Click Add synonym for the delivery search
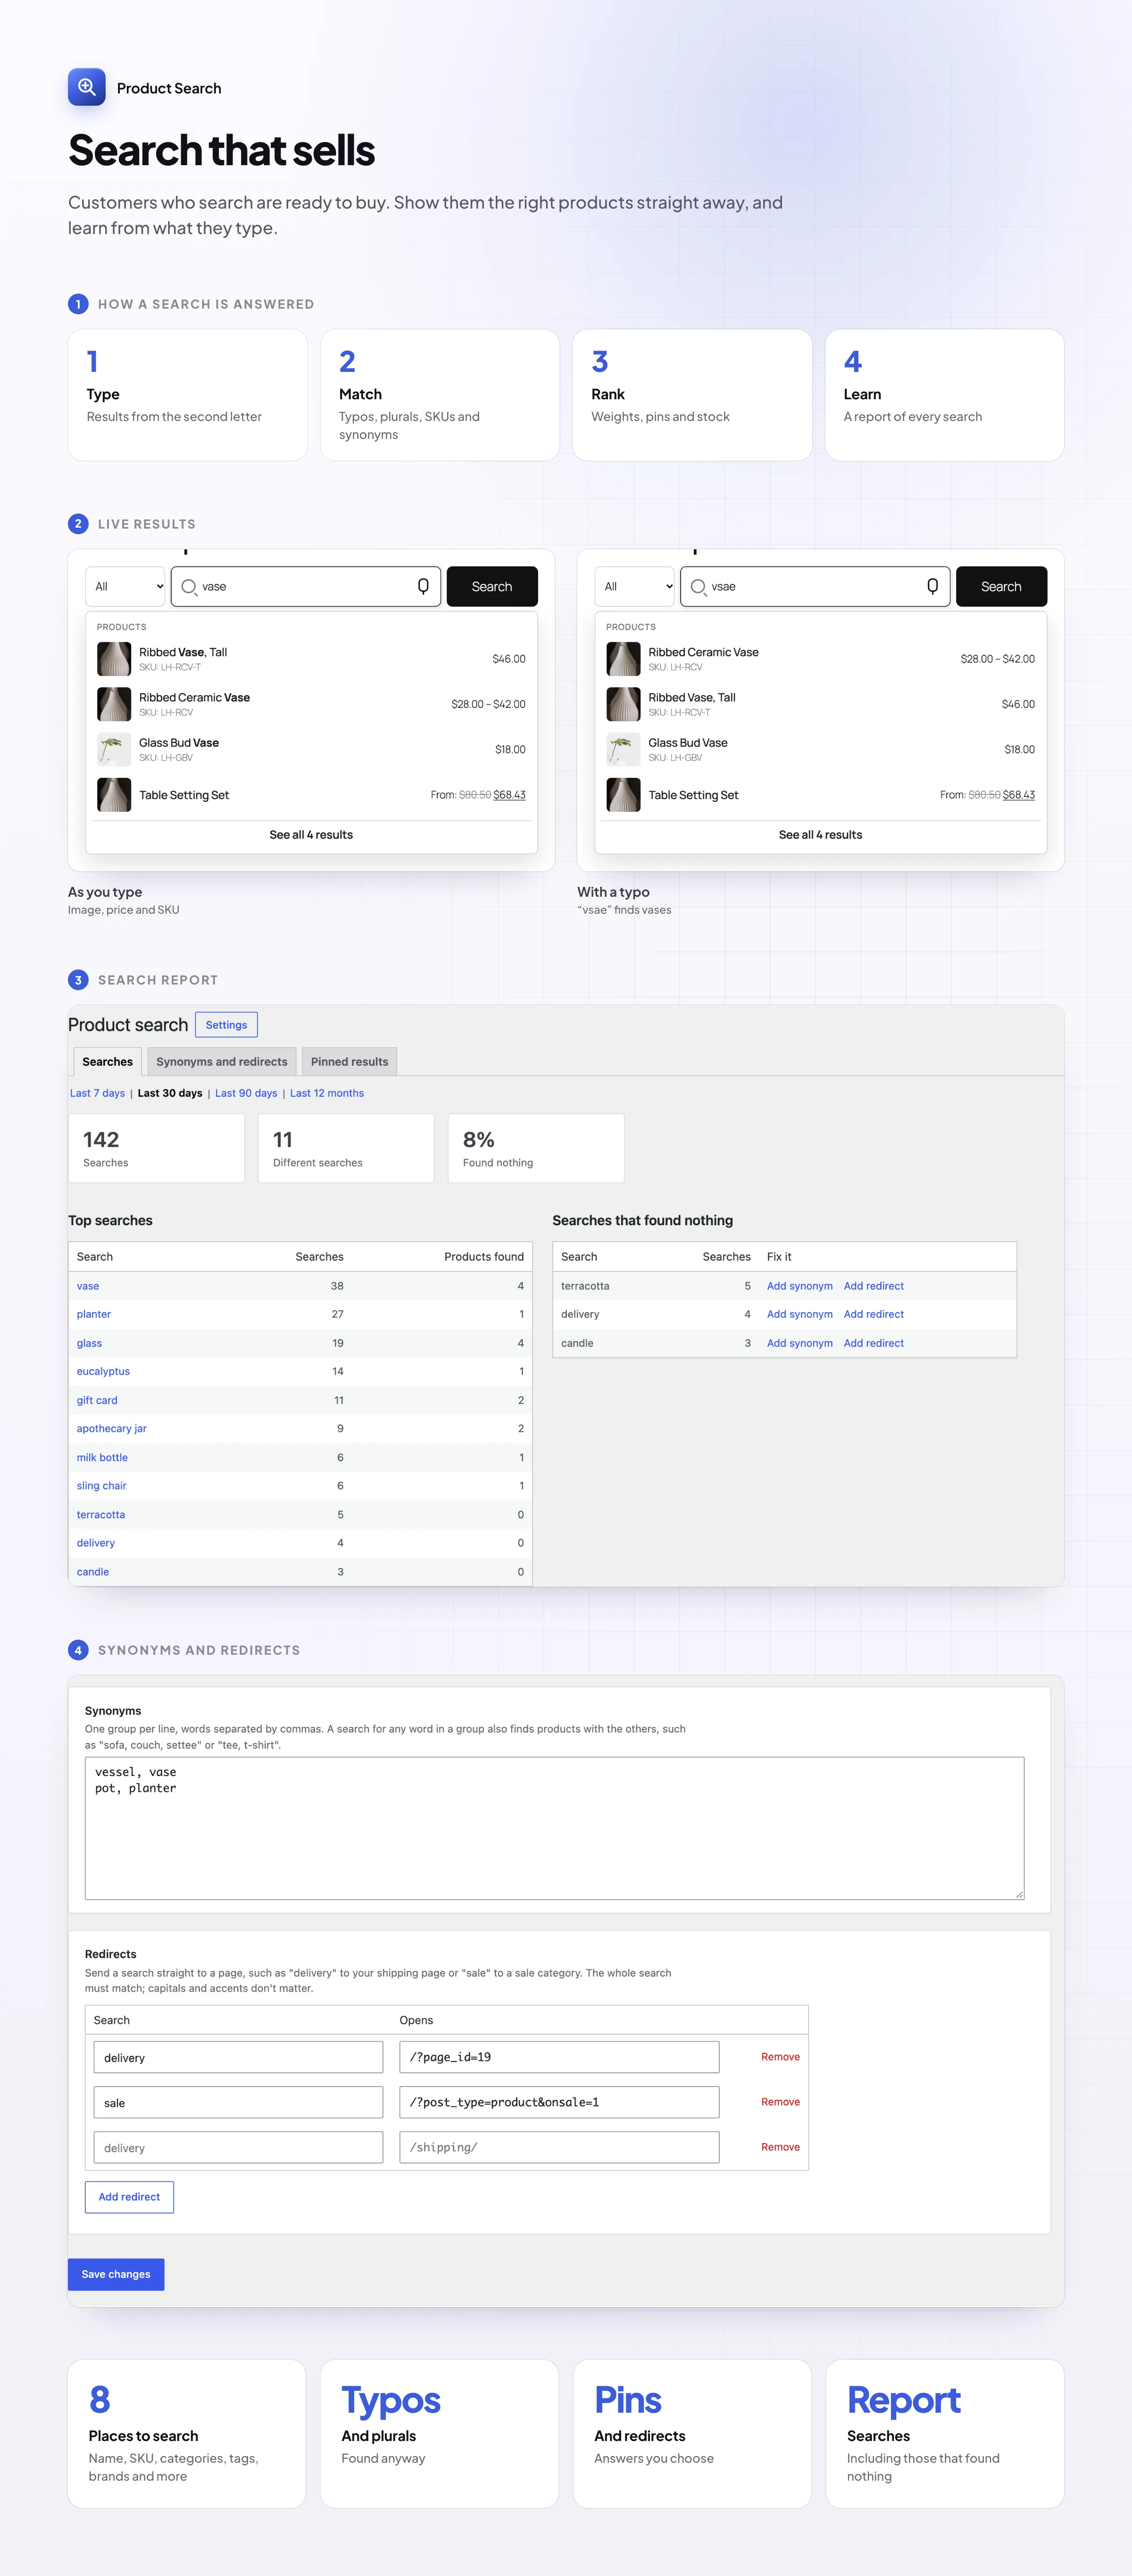Viewport: 1132px width, 2576px height. pos(799,1314)
